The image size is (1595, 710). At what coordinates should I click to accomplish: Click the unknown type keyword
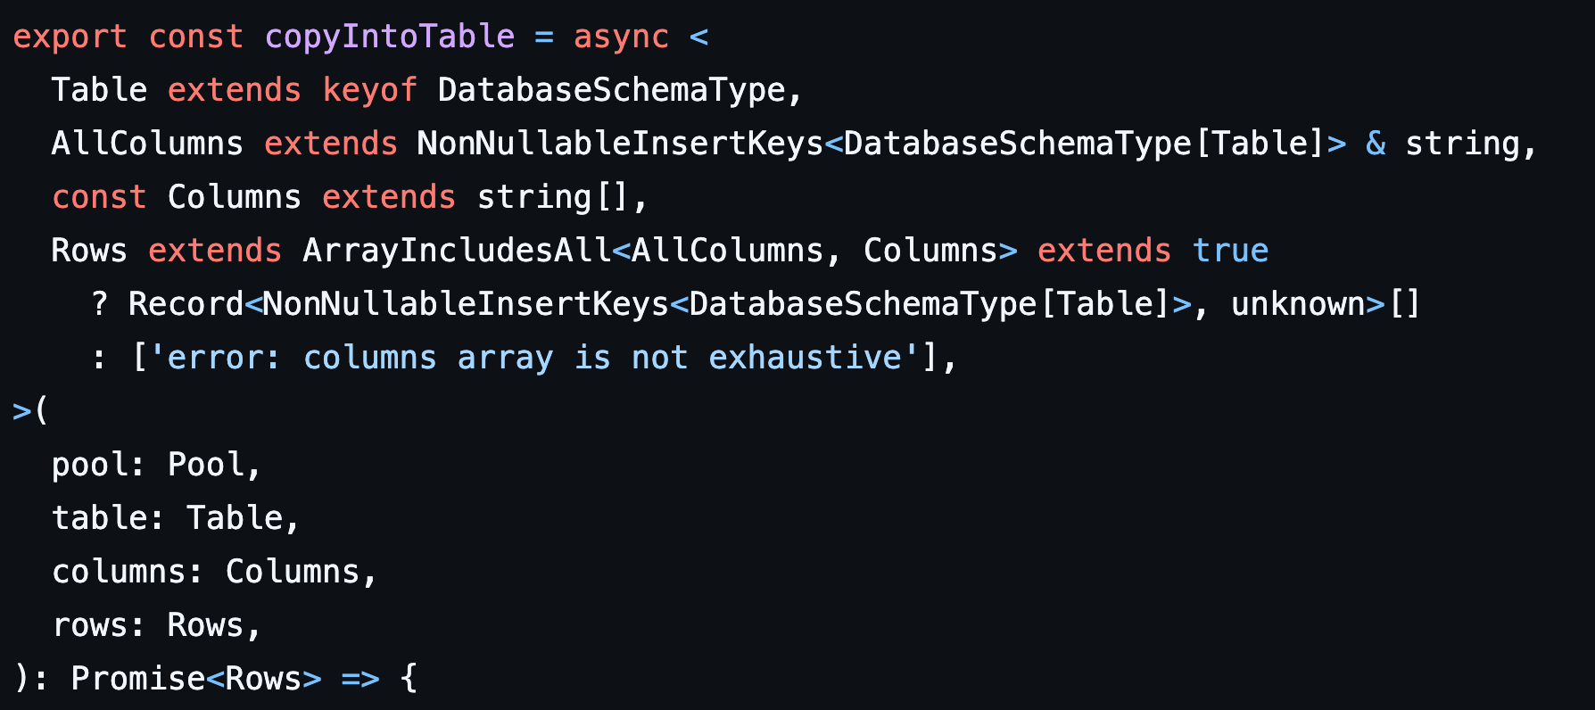click(1297, 304)
